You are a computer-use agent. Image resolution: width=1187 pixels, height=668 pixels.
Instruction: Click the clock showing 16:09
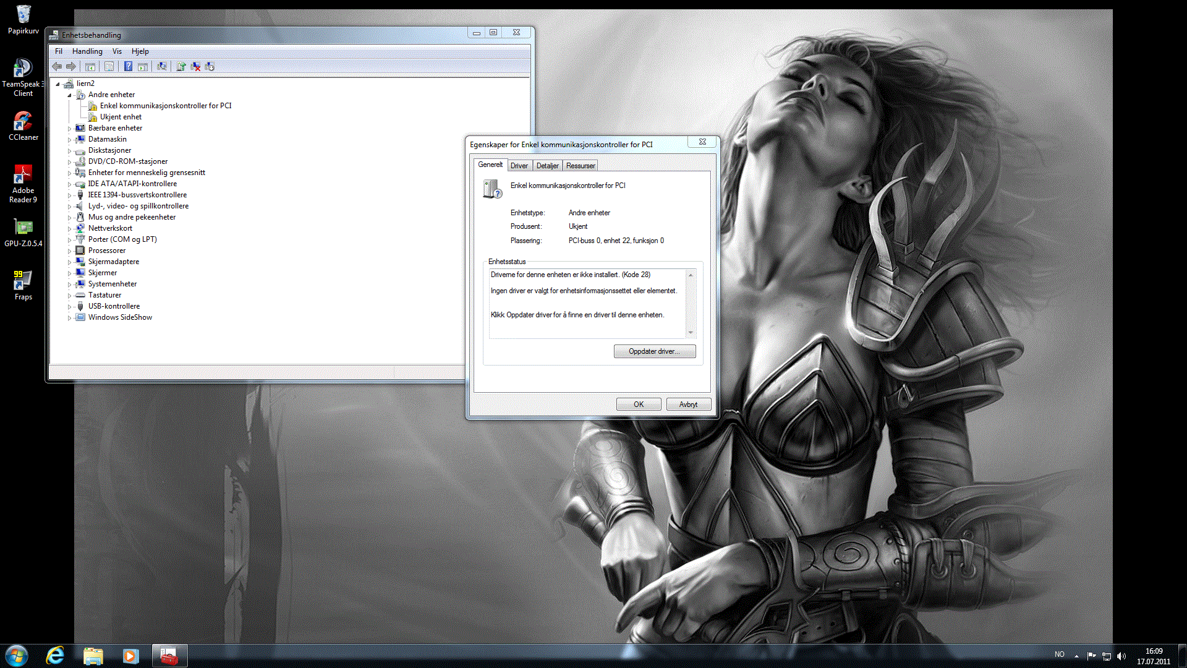click(x=1154, y=651)
